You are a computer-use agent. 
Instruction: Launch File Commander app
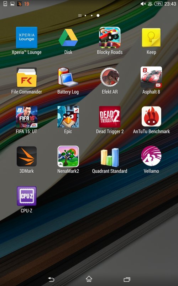click(26, 77)
